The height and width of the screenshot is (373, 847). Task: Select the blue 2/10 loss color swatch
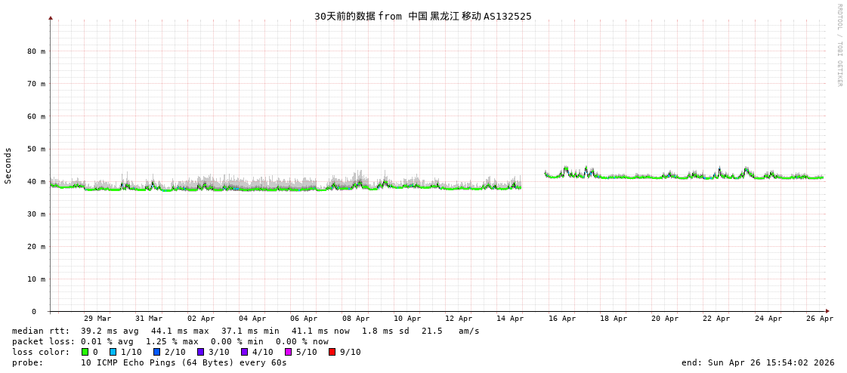pyautogui.click(x=156, y=352)
